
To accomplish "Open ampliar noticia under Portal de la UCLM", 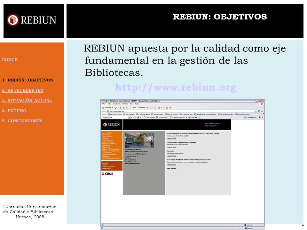I will tap(172, 165).
